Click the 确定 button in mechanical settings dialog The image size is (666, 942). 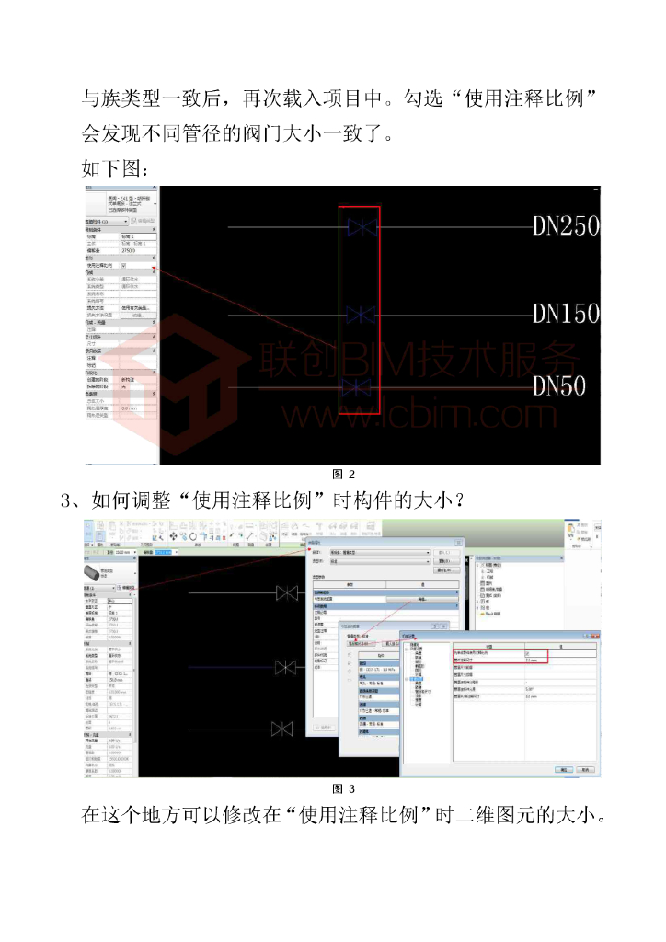coord(564,770)
